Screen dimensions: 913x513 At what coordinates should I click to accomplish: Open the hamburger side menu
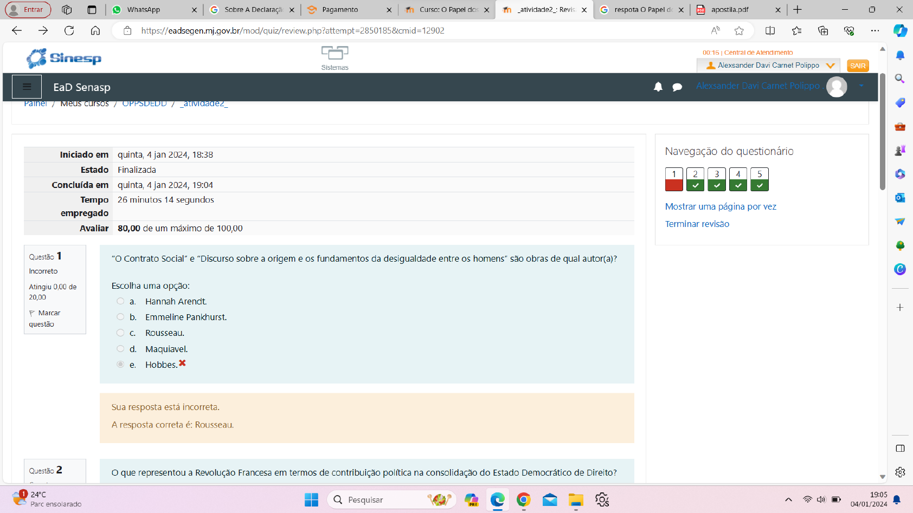point(27,87)
